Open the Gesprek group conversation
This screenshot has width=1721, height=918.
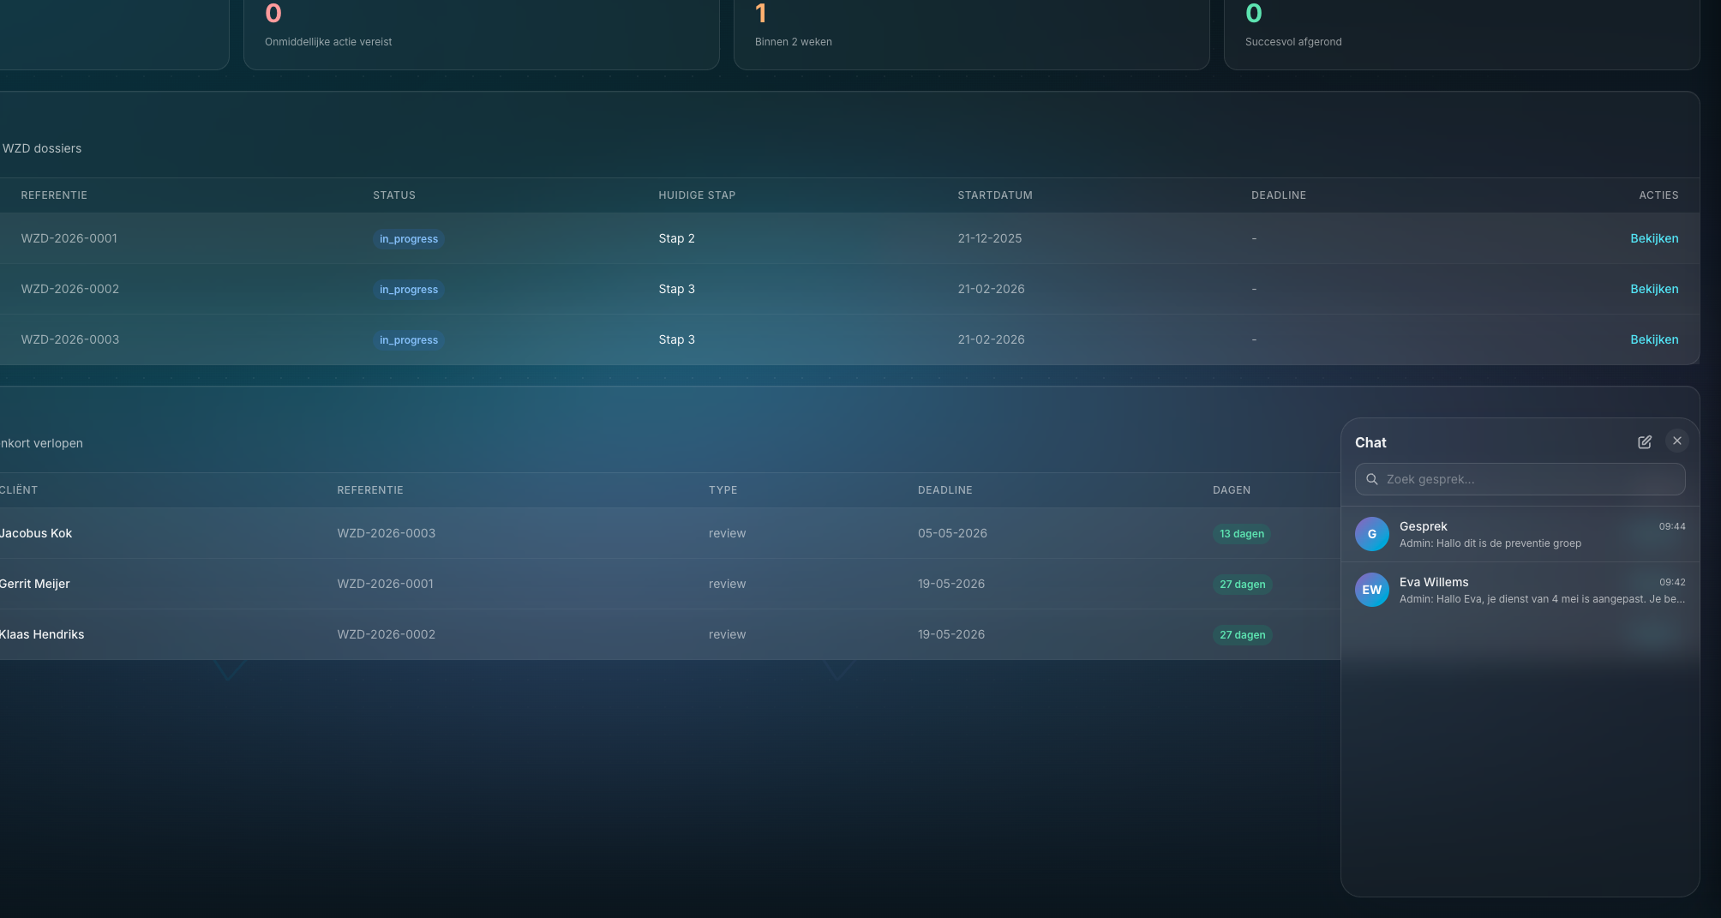tap(1520, 534)
